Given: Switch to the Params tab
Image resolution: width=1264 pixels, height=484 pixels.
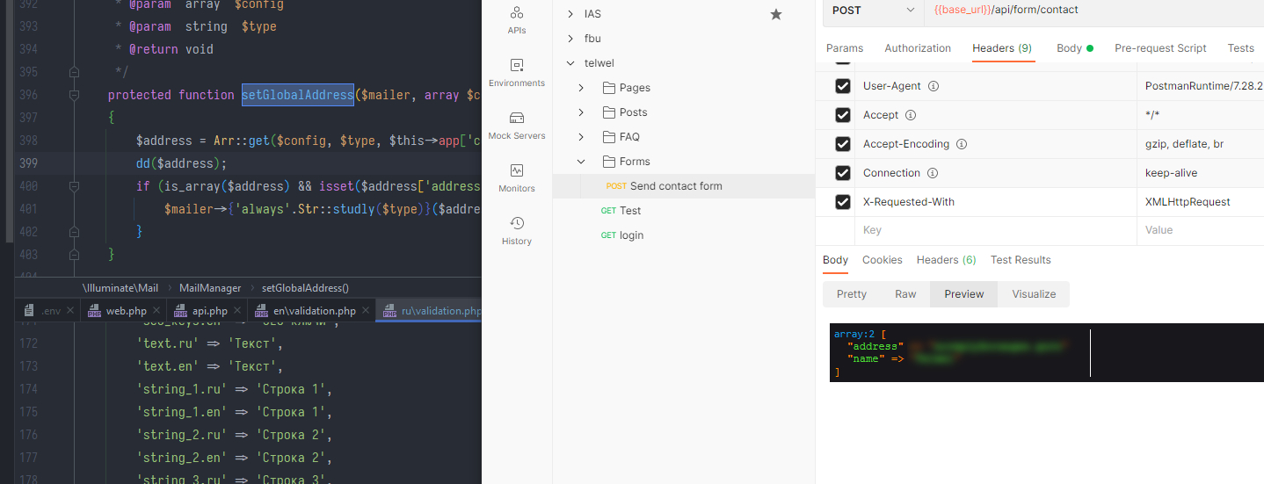Looking at the screenshot, I should point(845,48).
